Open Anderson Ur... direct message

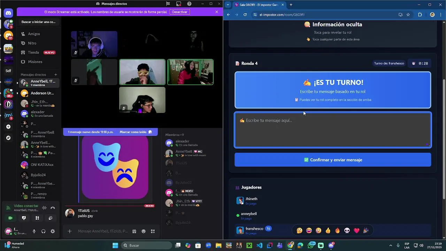[39, 93]
